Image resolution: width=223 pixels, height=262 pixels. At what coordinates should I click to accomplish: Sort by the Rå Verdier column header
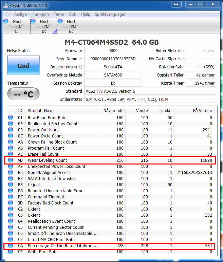tap(194, 110)
